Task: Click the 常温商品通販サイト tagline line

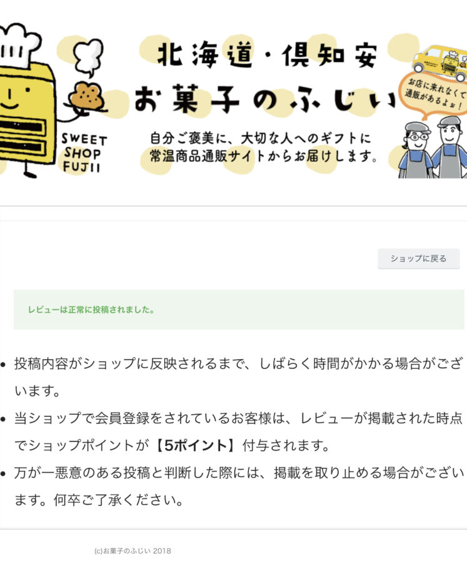Action: coord(264,156)
